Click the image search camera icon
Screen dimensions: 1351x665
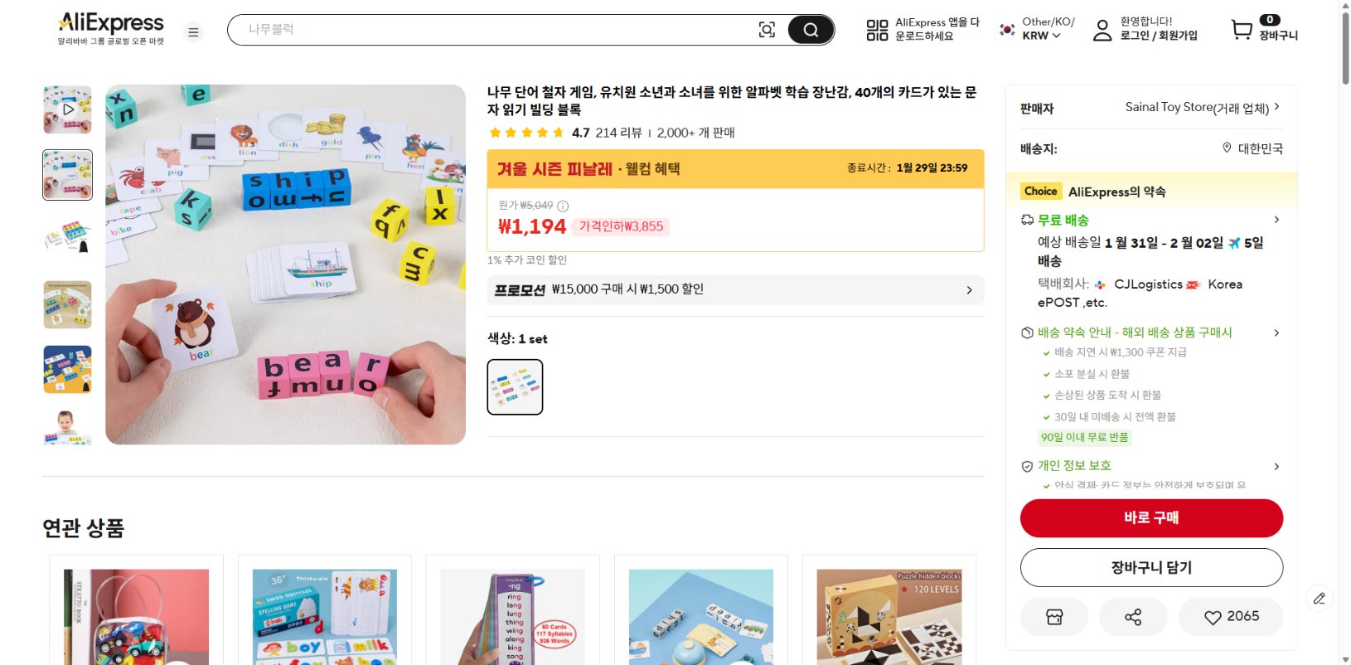(x=767, y=30)
